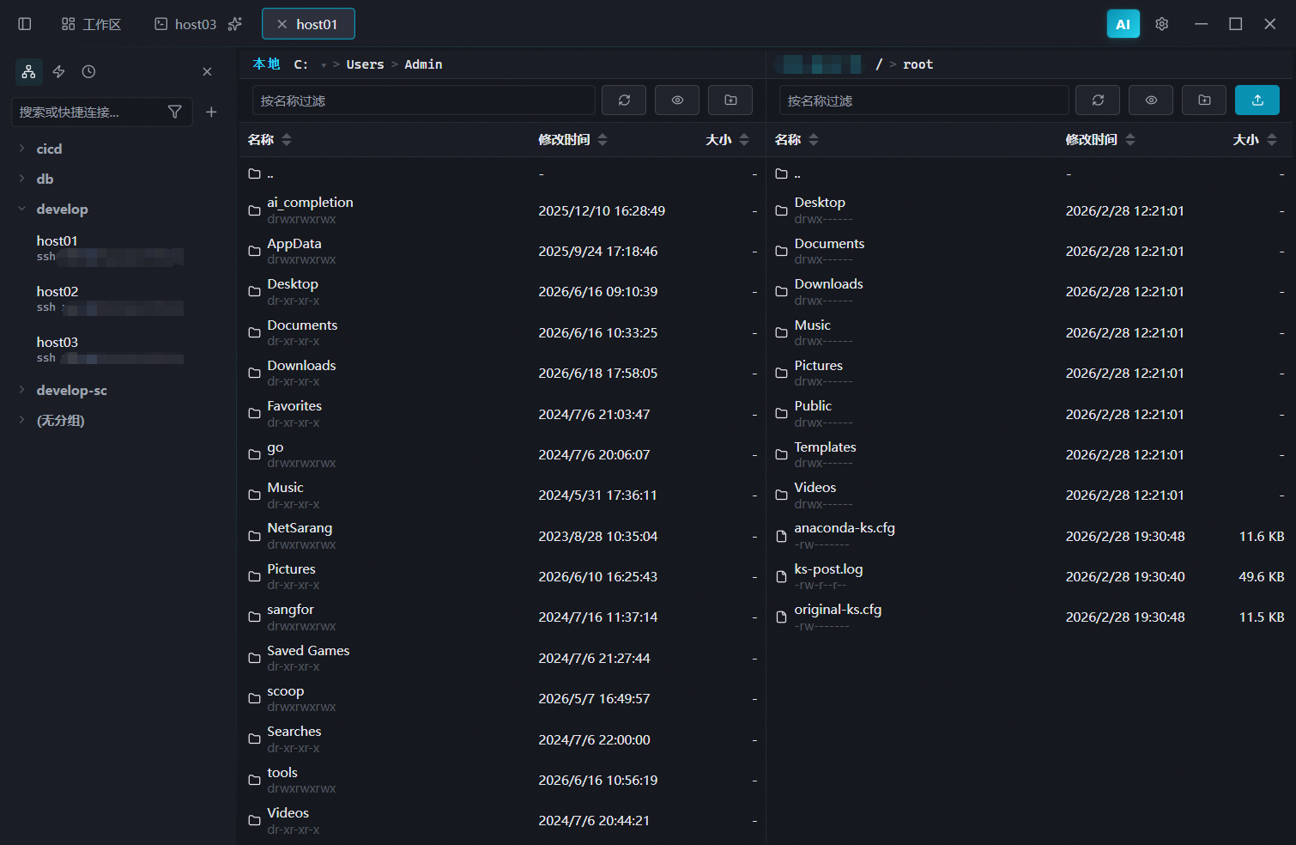Select the ks-post.log file
Viewport: 1296px width, 845px height.
[x=1030, y=576]
